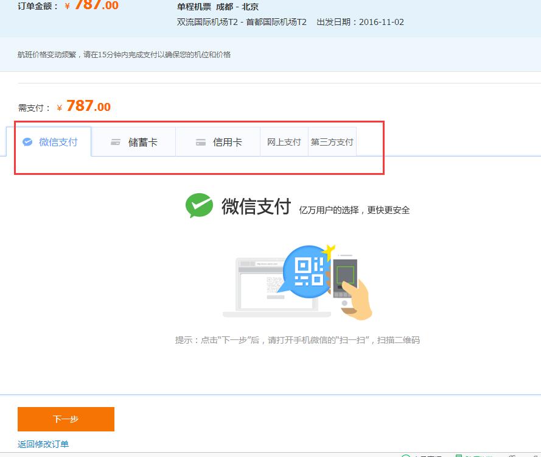Click the 订单金额 label
Screen dimensions: 541x457
coord(38,6)
